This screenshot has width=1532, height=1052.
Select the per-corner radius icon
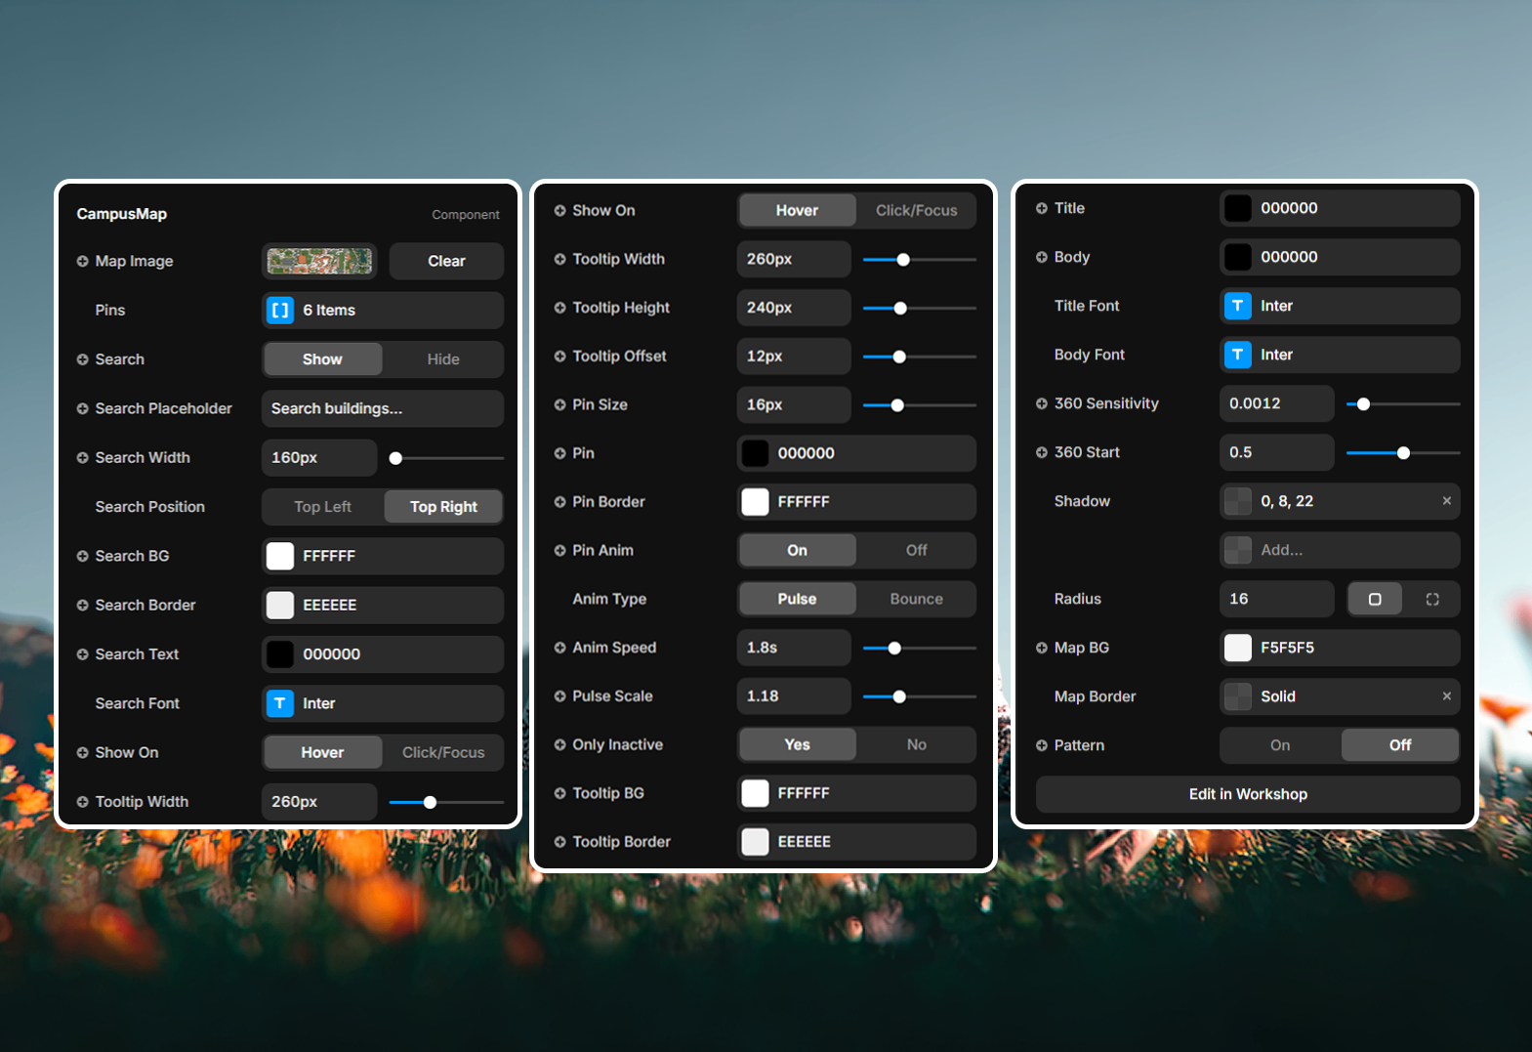tap(1431, 599)
